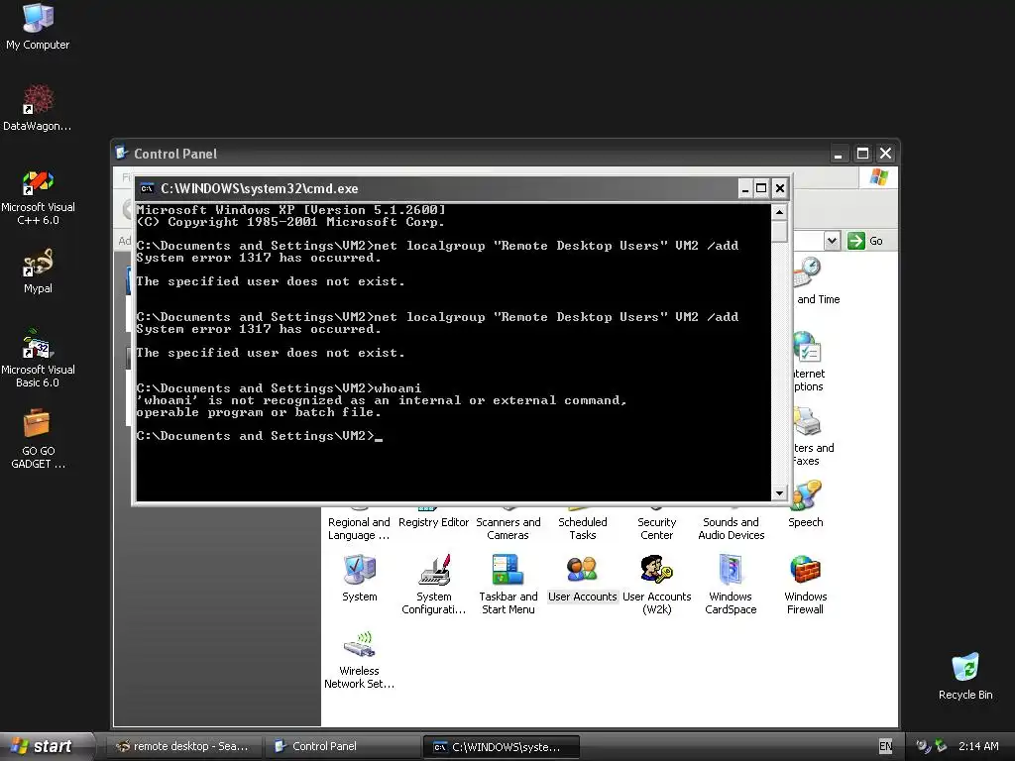Click the Go button in address bar

865,241
